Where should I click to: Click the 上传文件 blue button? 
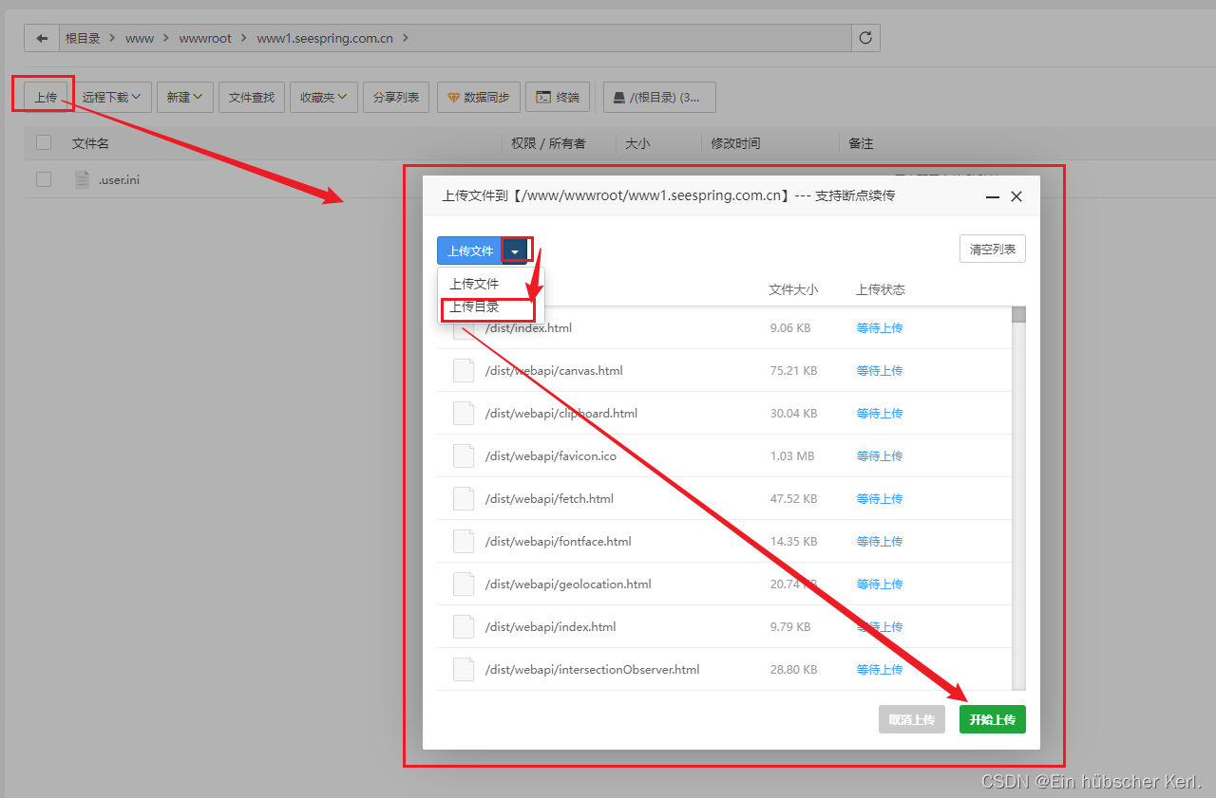tap(470, 251)
